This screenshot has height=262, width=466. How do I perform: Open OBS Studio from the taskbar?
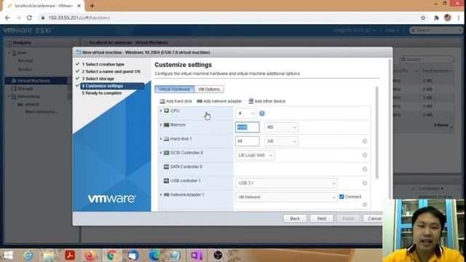coord(218,255)
